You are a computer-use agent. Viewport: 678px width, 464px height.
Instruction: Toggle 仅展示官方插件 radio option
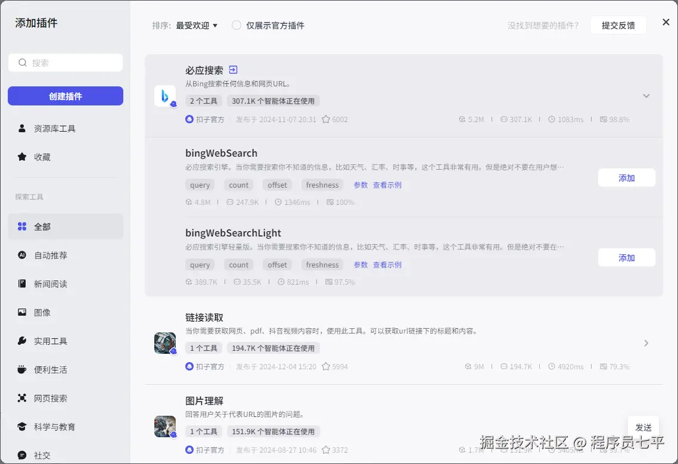pos(236,25)
